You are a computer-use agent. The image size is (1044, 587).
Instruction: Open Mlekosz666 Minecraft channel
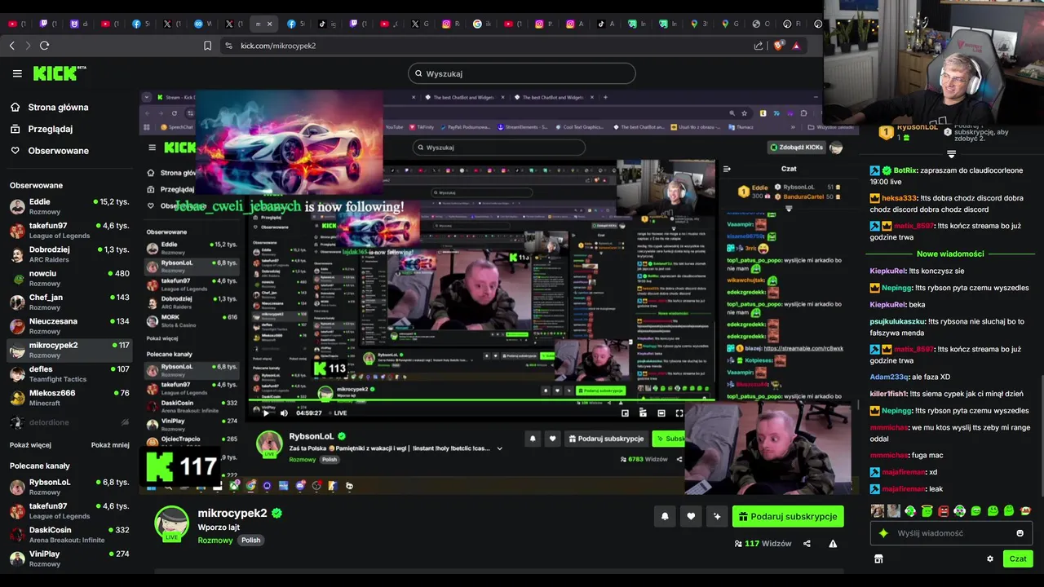(69, 398)
